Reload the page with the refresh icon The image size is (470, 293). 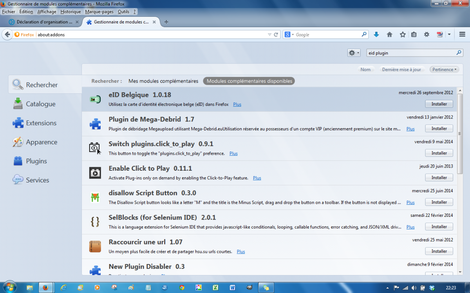tap(276, 34)
